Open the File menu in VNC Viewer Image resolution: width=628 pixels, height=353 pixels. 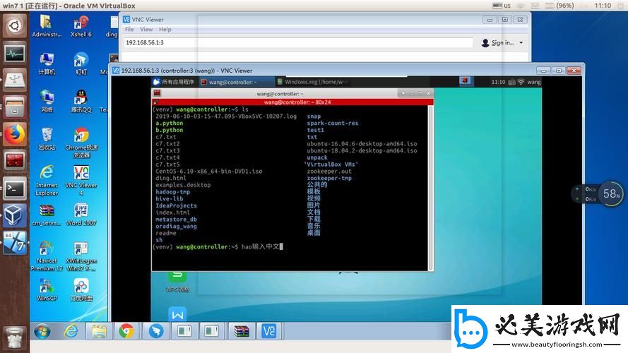click(x=129, y=30)
